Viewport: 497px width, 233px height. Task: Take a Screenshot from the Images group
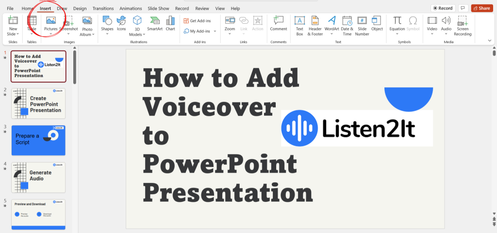click(x=69, y=26)
